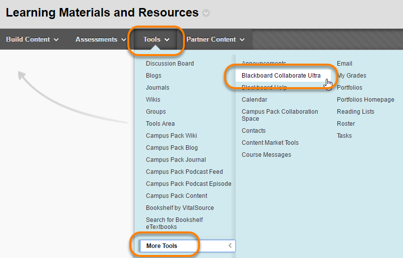Screen dimensions: 403x258
Task: Select Search for Bookshelf eTextbooks
Action: coord(174,223)
